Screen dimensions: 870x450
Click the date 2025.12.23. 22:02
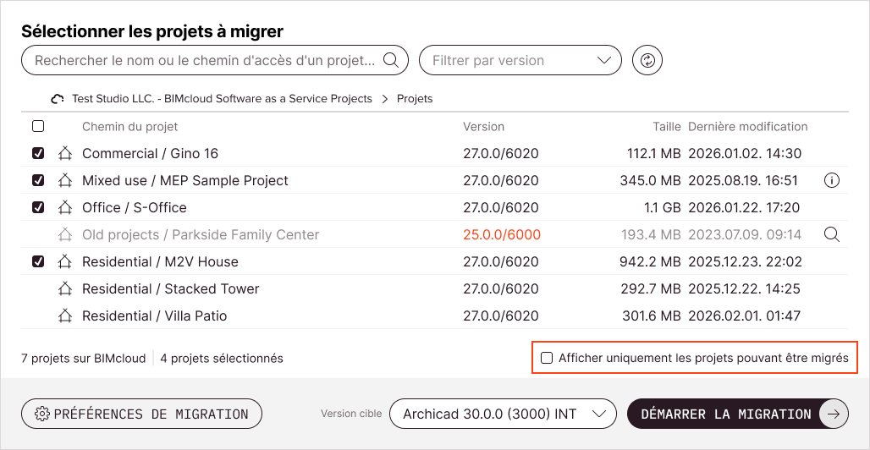point(745,261)
